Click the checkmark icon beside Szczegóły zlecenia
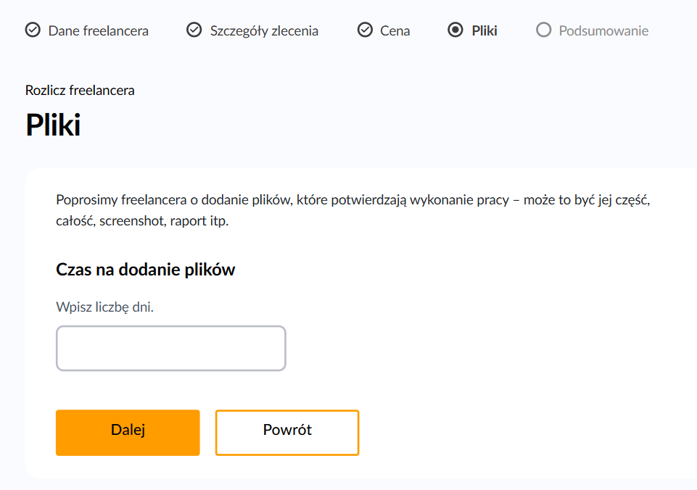 tap(194, 30)
